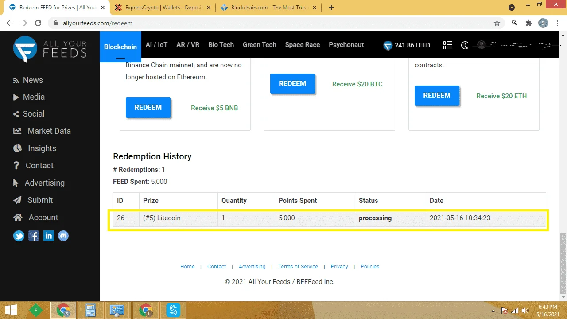This screenshot has width=567, height=319.
Task: Select the AR / VR category
Action: click(x=188, y=45)
